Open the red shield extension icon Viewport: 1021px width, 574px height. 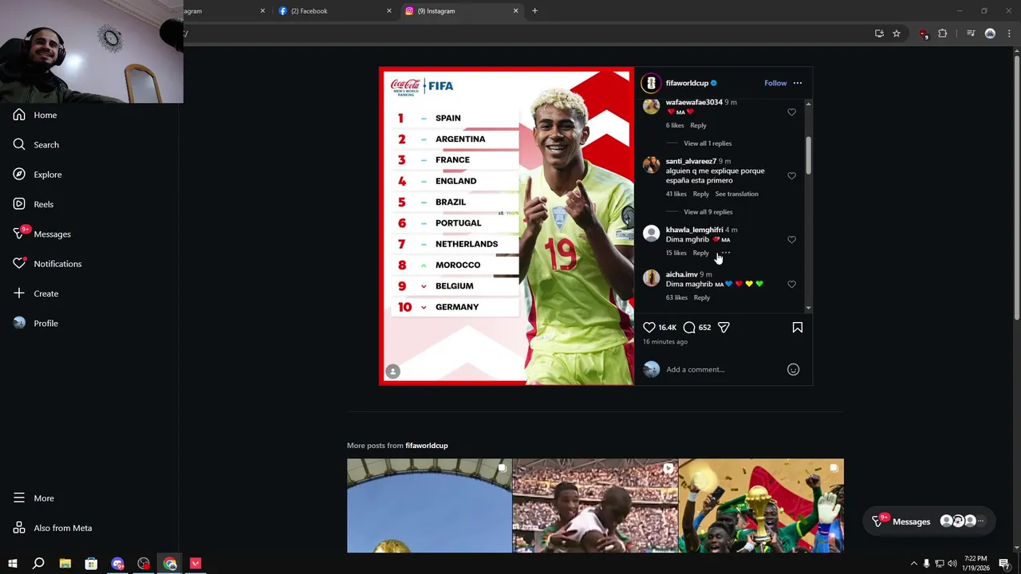point(924,33)
